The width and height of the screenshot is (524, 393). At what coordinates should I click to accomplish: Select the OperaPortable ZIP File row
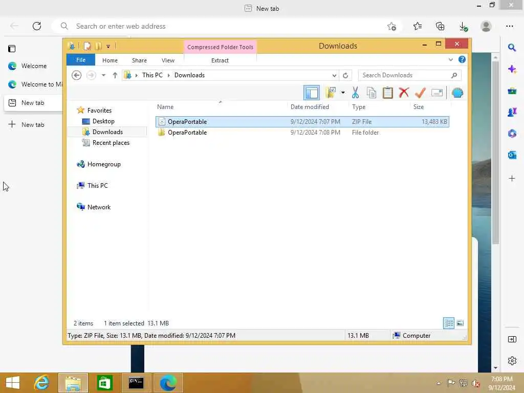[302, 122]
